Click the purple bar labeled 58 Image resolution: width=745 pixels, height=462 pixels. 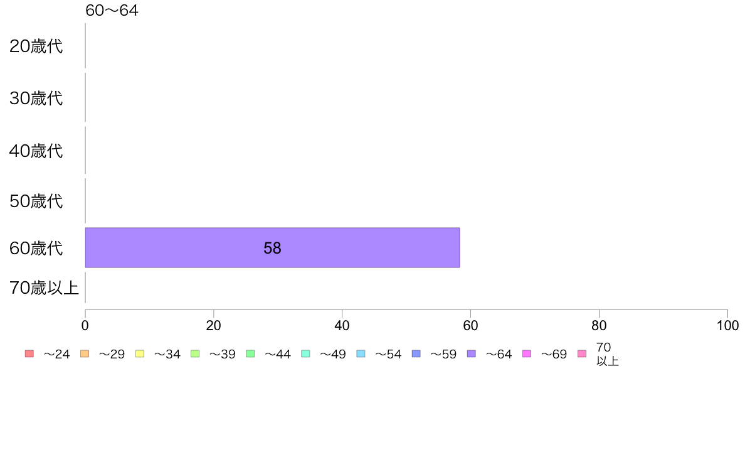click(x=272, y=247)
